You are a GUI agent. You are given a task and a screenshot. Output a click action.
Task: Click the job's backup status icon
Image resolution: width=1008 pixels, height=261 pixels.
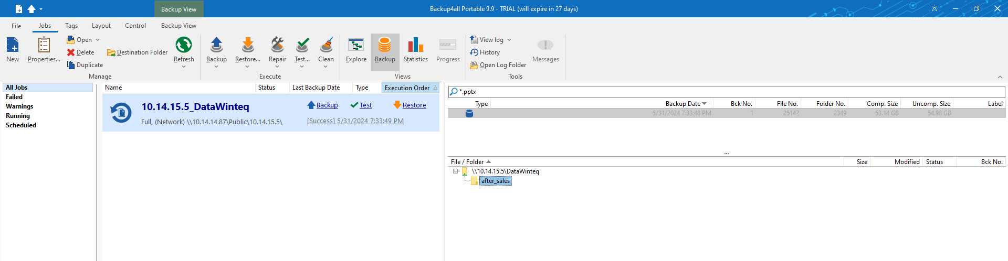121,113
